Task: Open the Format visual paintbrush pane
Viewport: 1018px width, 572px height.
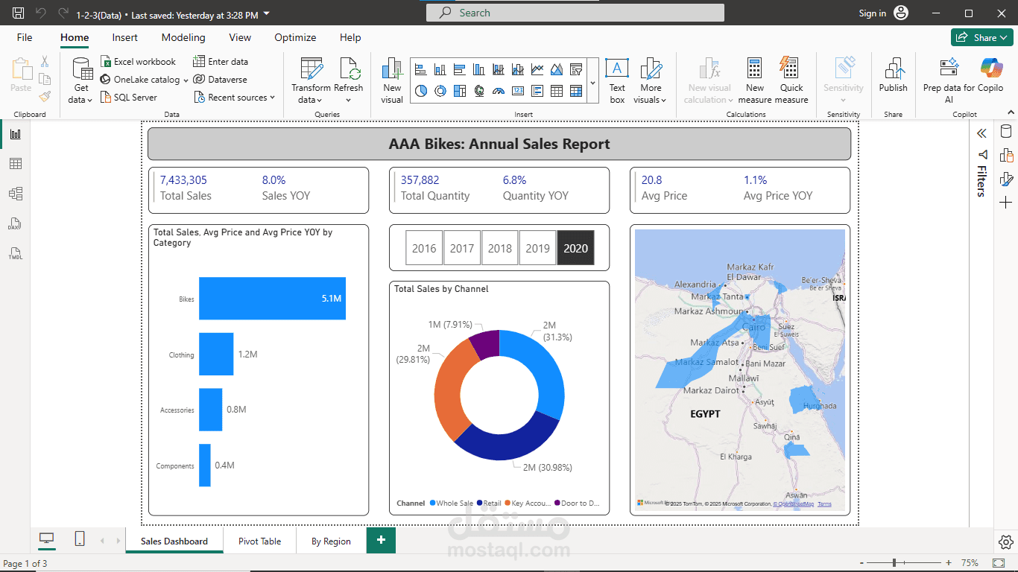Action: pyautogui.click(x=1006, y=179)
